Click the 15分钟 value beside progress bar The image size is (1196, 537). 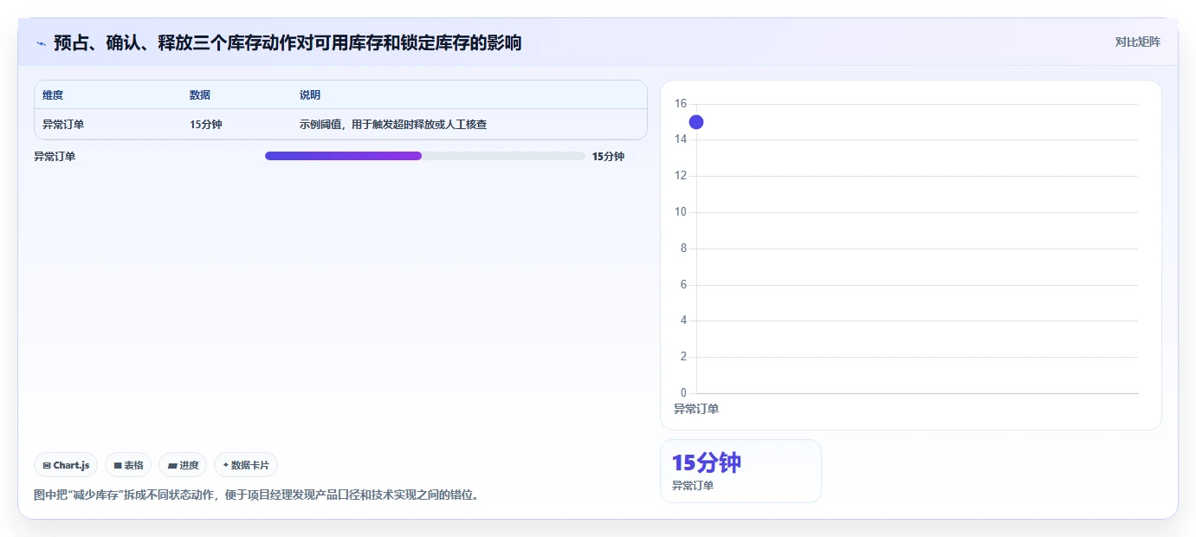coord(608,157)
